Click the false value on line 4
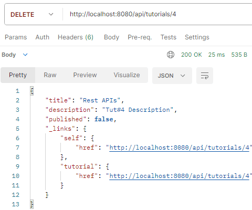252x210 pixels. (x=104, y=119)
